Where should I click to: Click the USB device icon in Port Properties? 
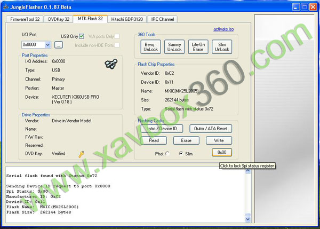[111, 64]
